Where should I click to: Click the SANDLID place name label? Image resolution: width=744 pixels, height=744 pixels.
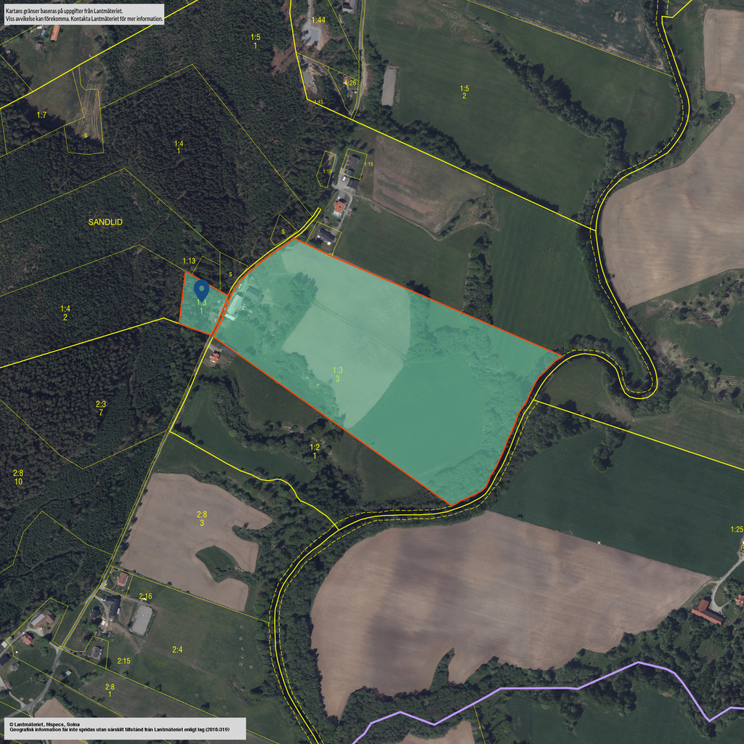tap(107, 221)
